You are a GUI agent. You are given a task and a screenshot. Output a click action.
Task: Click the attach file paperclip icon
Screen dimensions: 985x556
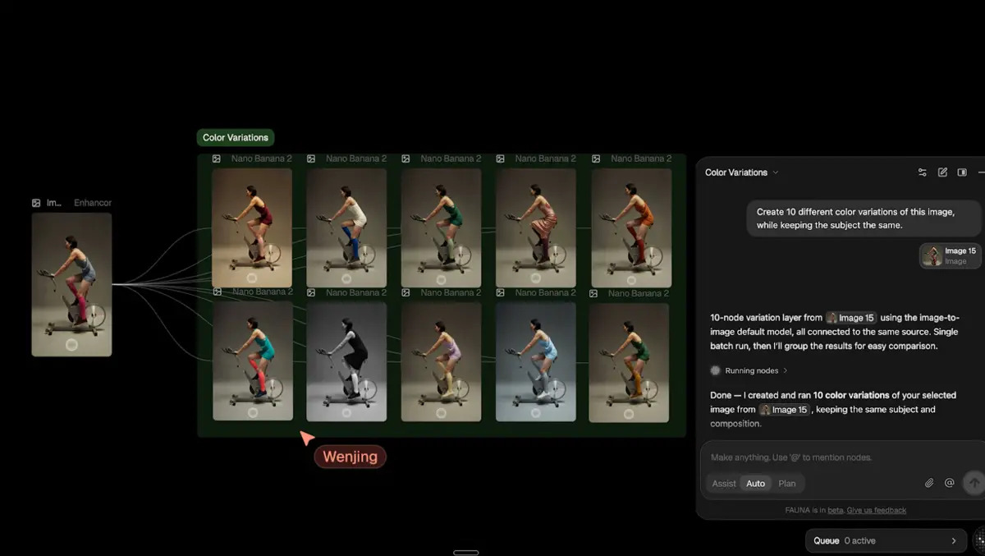pyautogui.click(x=929, y=483)
